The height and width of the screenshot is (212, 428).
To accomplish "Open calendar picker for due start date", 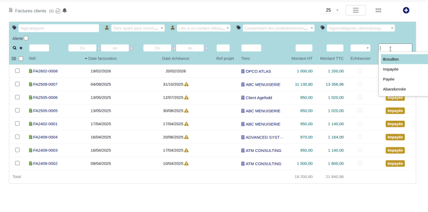I will (x=173, y=48).
